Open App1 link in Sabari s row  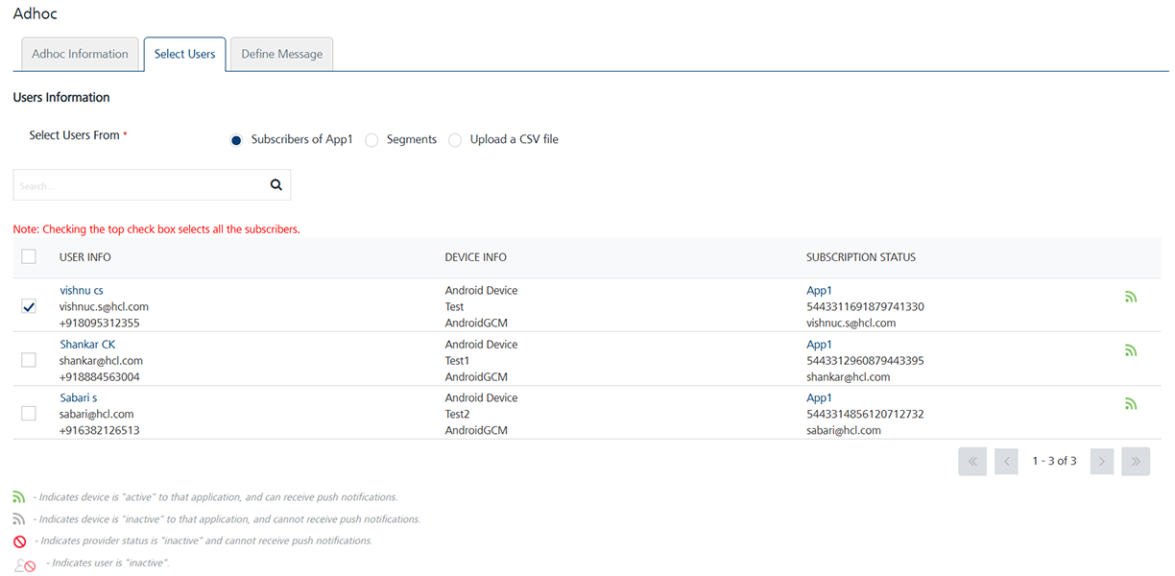(819, 397)
